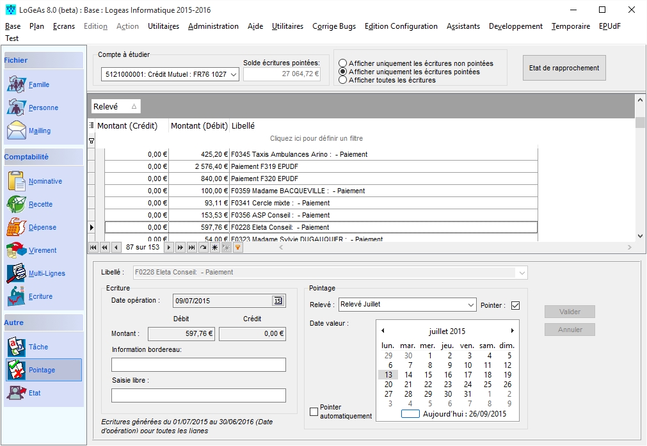
Task: Open calendar picker beside Date opération
Action: [278, 301]
